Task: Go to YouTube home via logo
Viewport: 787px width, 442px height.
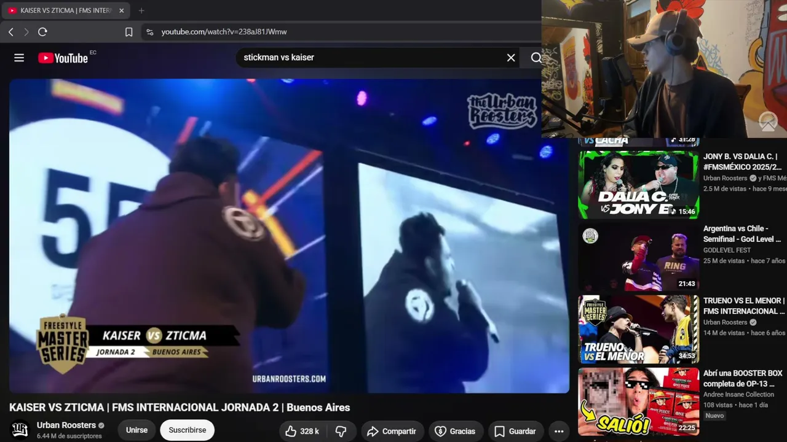Action: tap(63, 58)
